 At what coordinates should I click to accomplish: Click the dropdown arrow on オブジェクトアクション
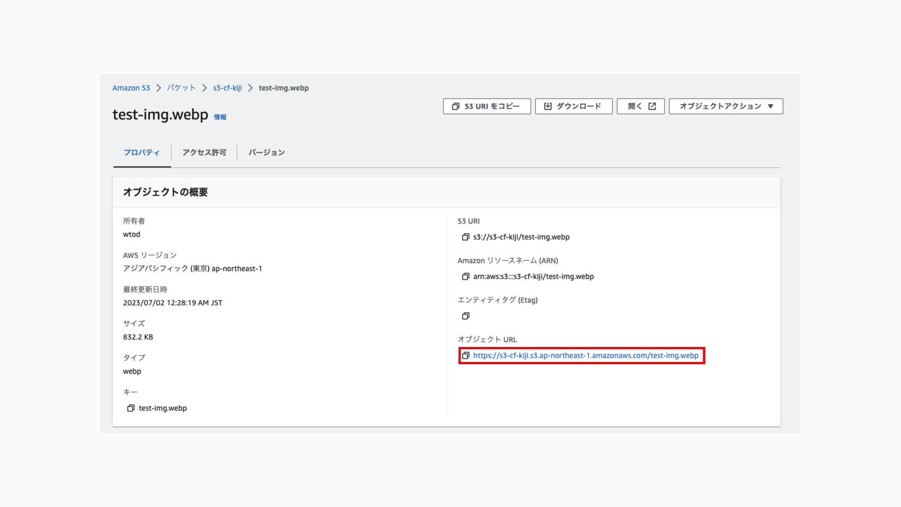pos(771,106)
